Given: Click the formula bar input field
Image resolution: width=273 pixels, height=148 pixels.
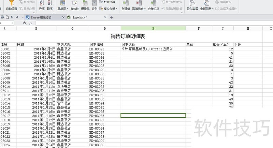Looking at the screenshot, I should (154, 23).
